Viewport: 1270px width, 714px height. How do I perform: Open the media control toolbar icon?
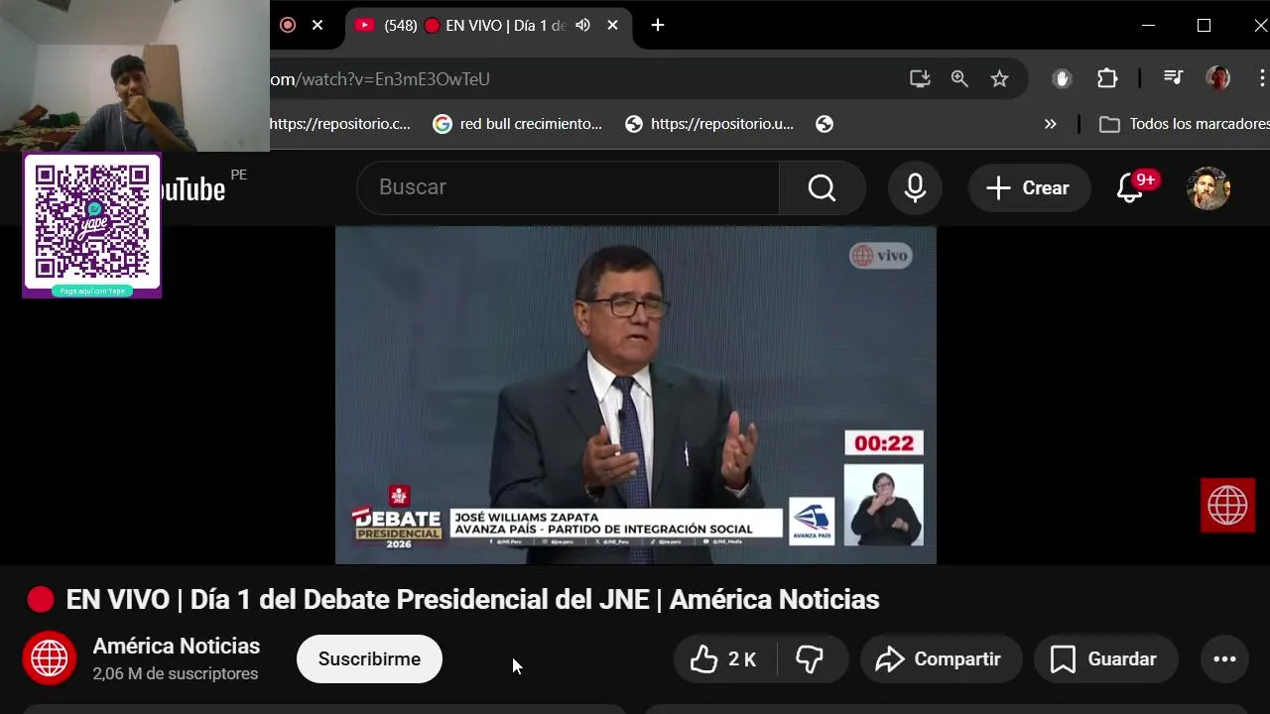pyautogui.click(x=1173, y=79)
